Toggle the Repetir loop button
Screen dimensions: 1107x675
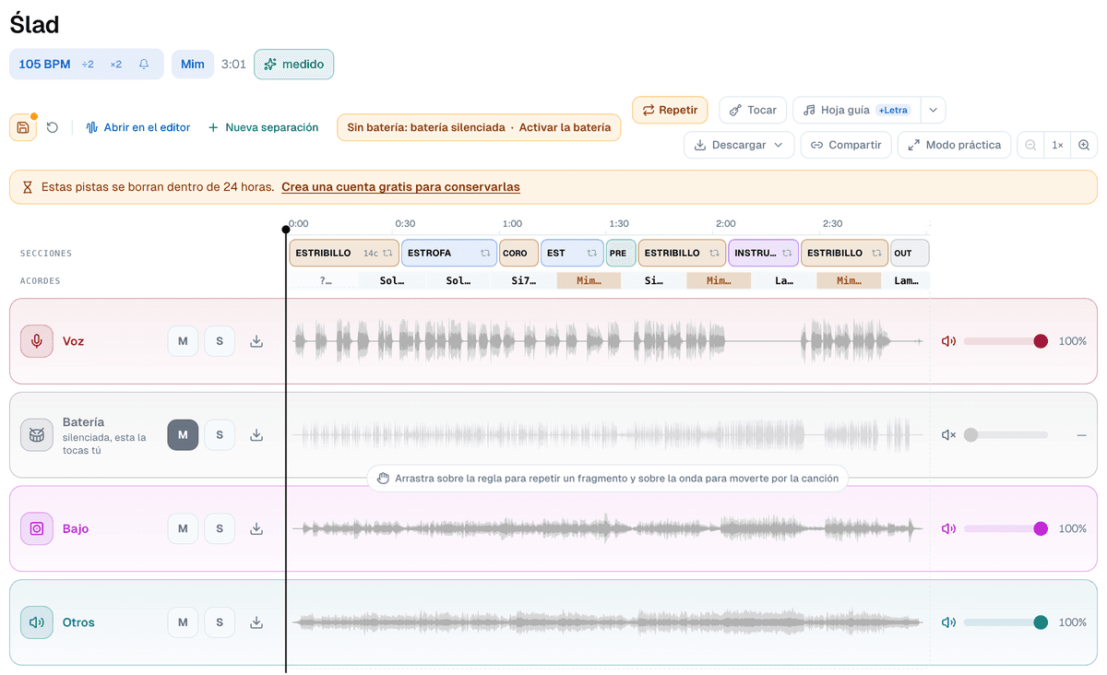pos(670,110)
